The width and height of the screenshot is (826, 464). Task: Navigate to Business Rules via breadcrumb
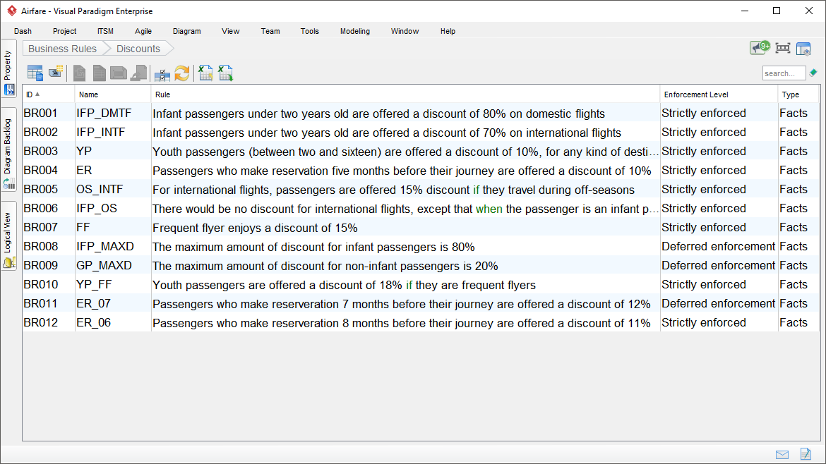click(x=61, y=48)
